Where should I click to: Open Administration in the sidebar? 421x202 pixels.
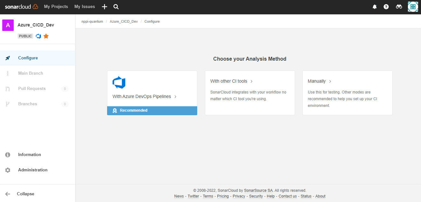click(37, 170)
